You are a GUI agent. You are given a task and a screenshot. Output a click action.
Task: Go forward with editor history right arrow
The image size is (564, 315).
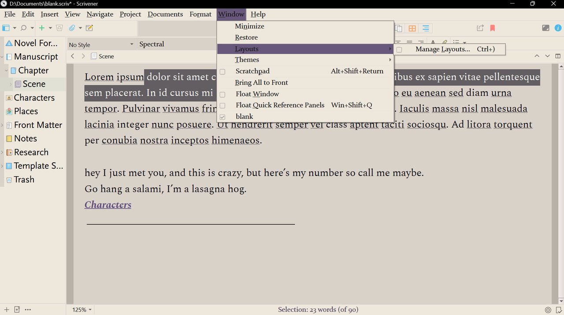click(x=83, y=56)
